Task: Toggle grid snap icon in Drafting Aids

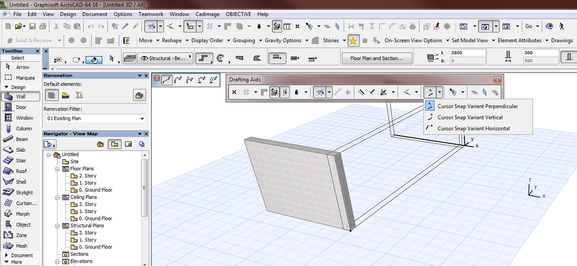Action: (x=245, y=92)
